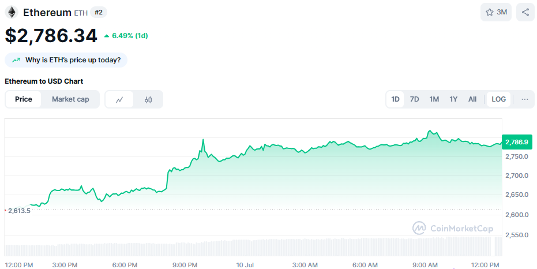Choose the 1Y time range

click(x=453, y=99)
